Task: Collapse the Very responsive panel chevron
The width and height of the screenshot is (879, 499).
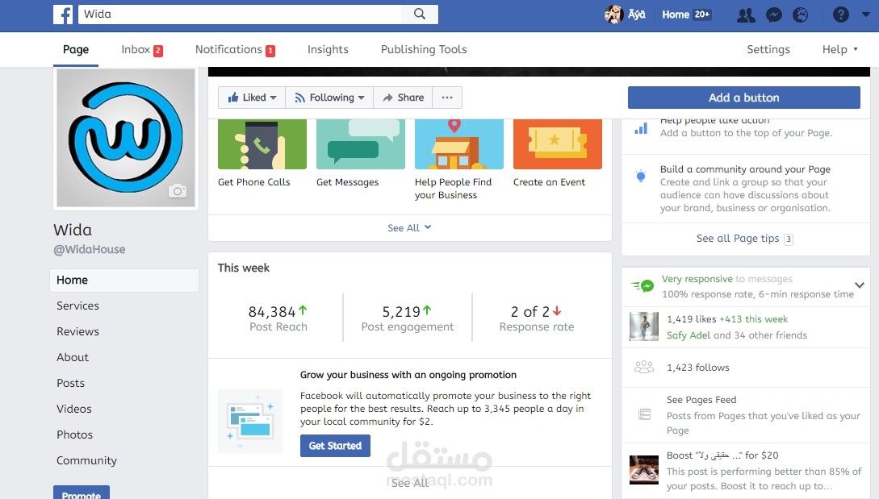Action: point(859,285)
